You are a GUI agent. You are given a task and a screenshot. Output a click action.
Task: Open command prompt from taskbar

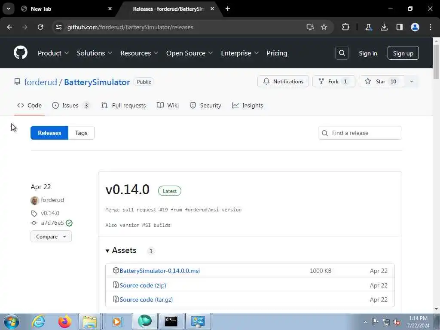tap(171, 321)
